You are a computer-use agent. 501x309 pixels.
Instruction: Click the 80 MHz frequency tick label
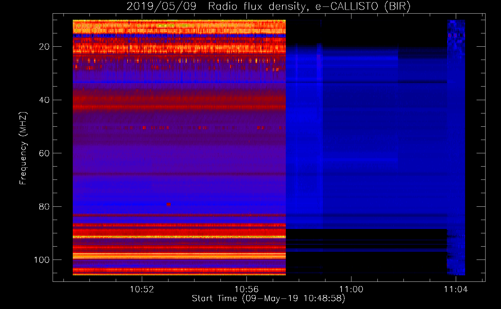pyautogui.click(x=44, y=207)
